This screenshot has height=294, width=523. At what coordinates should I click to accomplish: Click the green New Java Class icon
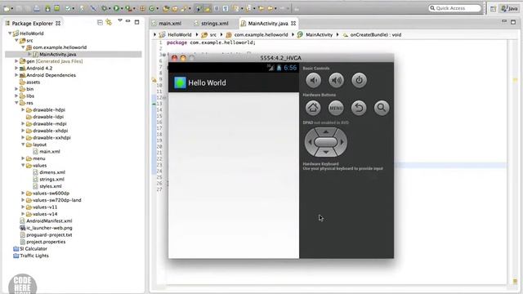(152, 8)
